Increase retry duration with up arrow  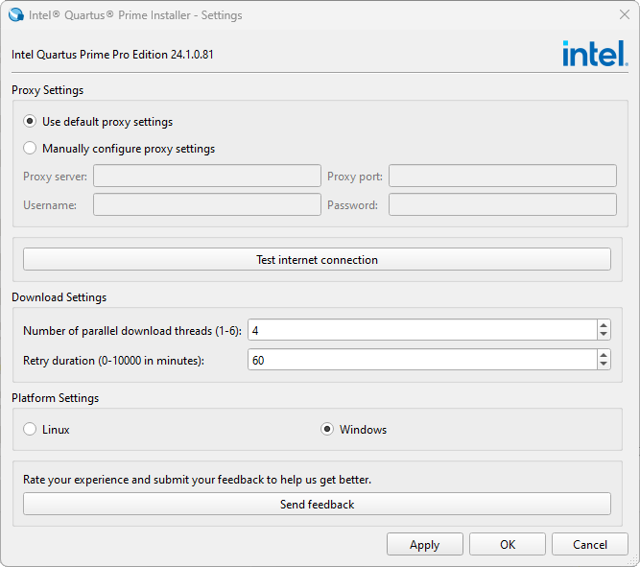click(604, 355)
